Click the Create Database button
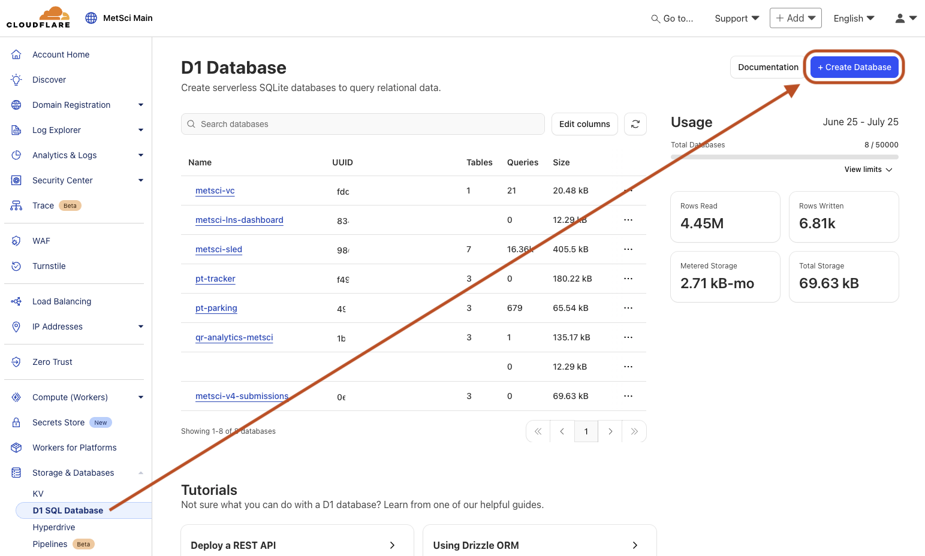 [x=854, y=67]
